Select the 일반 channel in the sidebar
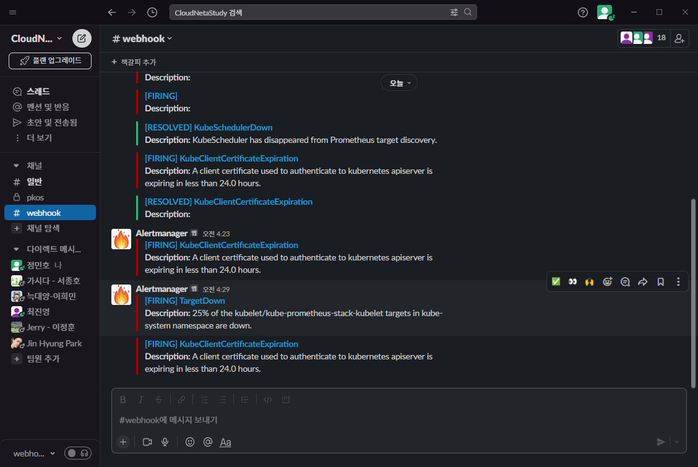Screen dimensions: 698x467 tap(35, 182)
